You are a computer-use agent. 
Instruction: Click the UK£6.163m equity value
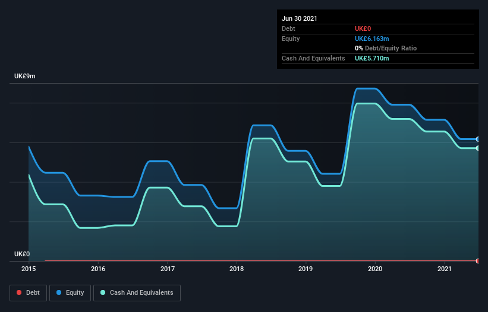tap(372, 39)
